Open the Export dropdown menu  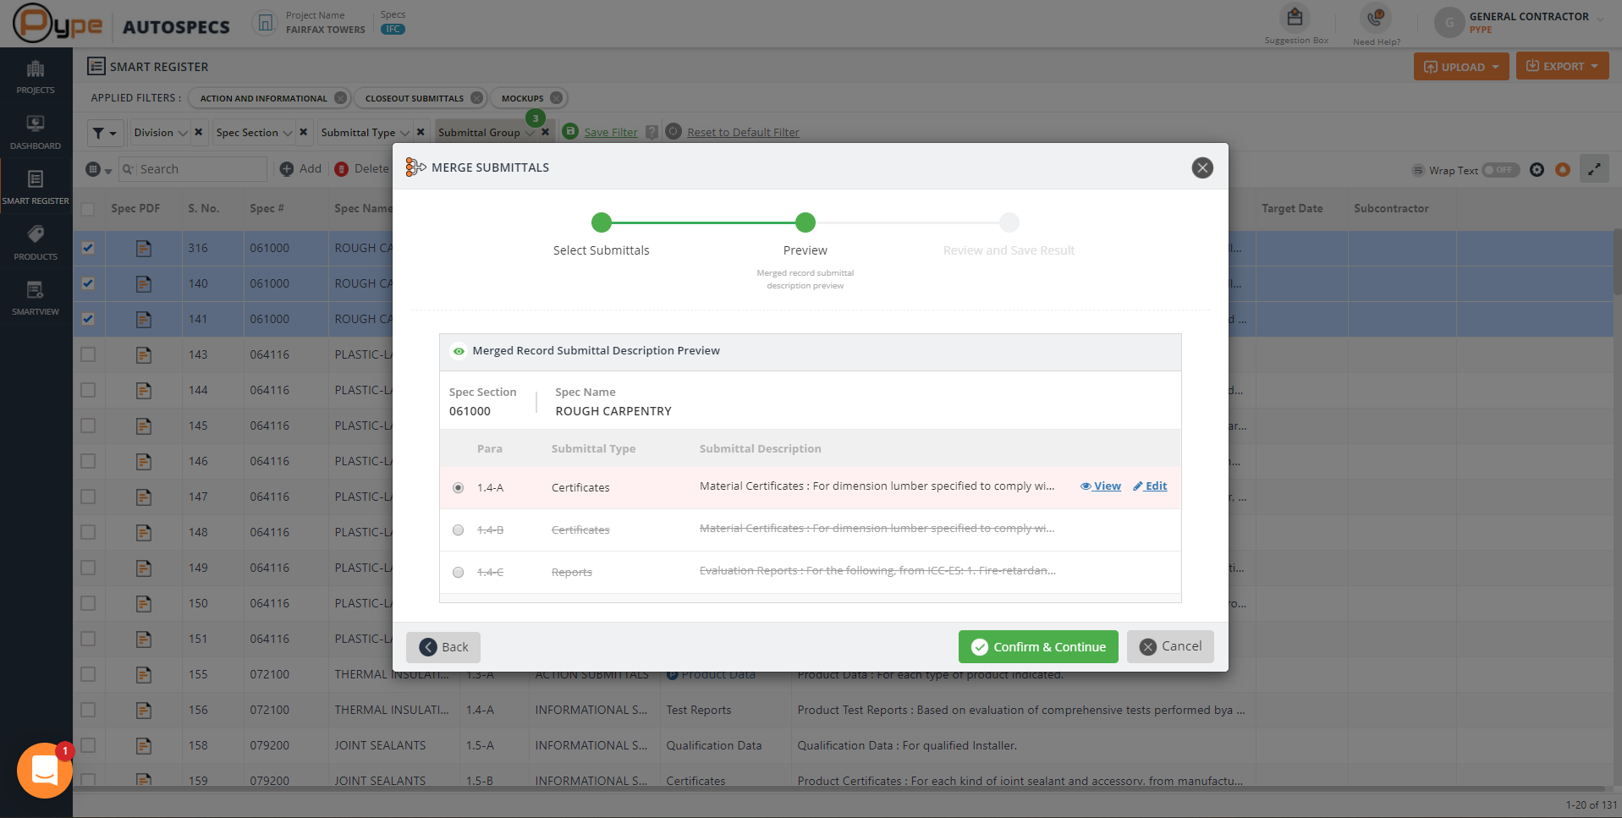tap(1562, 66)
